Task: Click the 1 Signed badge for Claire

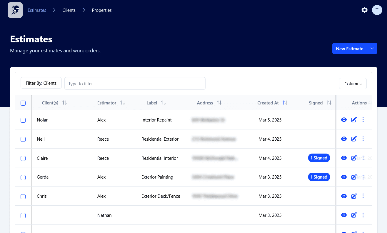Action: [x=319, y=158]
